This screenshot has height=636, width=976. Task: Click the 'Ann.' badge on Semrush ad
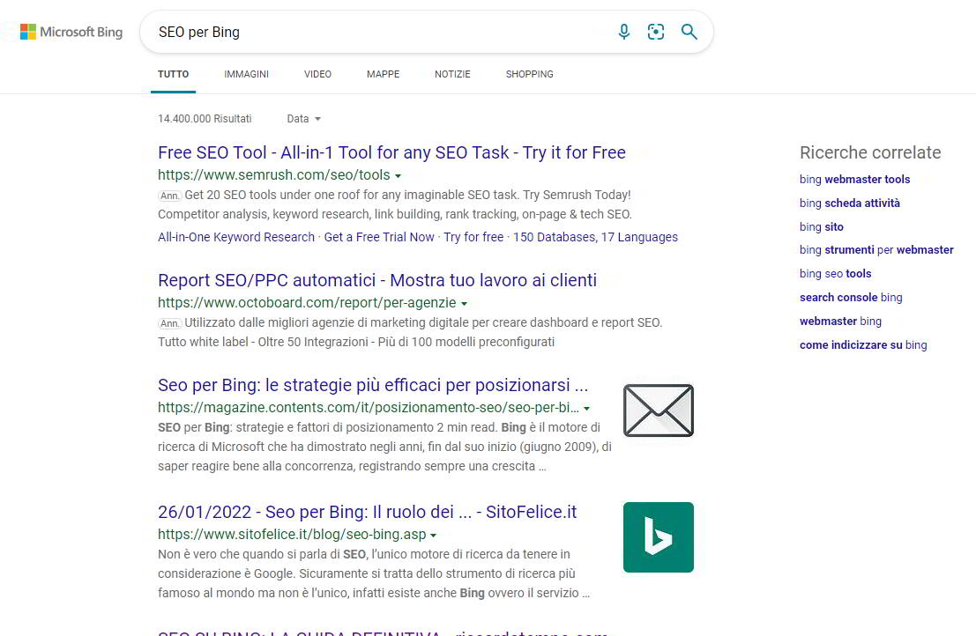coord(169,196)
